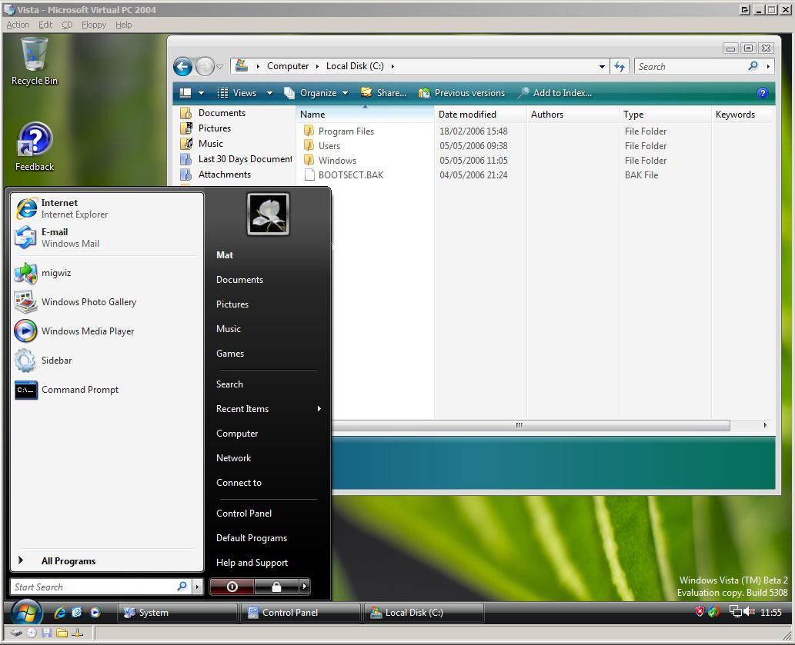Screen dimensions: 795x645
Task: Open shutdown options arrow next to lock
Action: pyautogui.click(x=304, y=587)
